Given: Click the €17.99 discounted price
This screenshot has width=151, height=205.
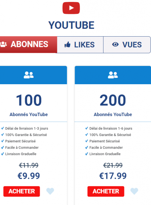Looking at the screenshot, I should 113,176.
